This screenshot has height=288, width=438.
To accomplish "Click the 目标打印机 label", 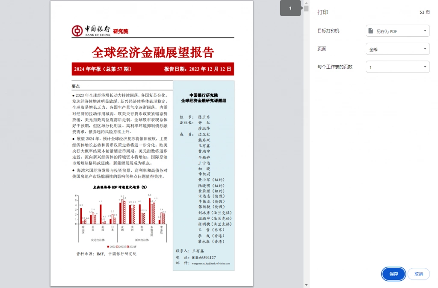I will 328,31.
